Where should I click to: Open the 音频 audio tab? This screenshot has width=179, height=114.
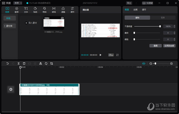17,10
